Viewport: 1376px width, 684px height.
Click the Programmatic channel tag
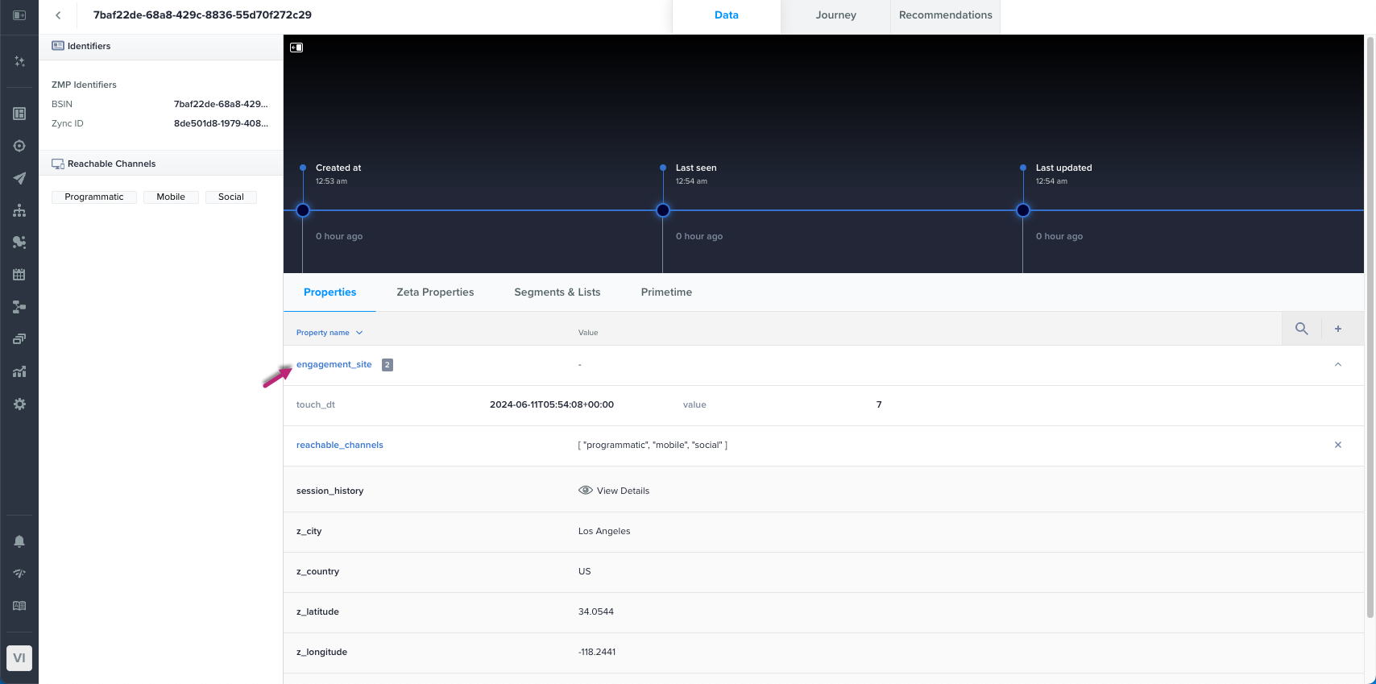click(x=94, y=197)
